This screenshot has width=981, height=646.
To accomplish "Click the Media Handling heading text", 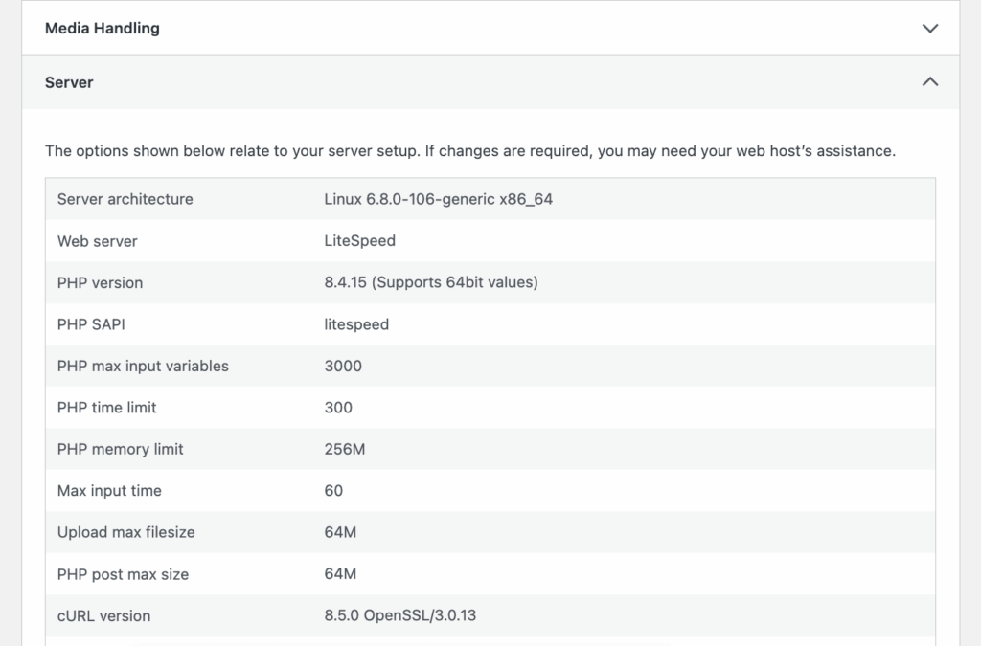I will point(103,29).
